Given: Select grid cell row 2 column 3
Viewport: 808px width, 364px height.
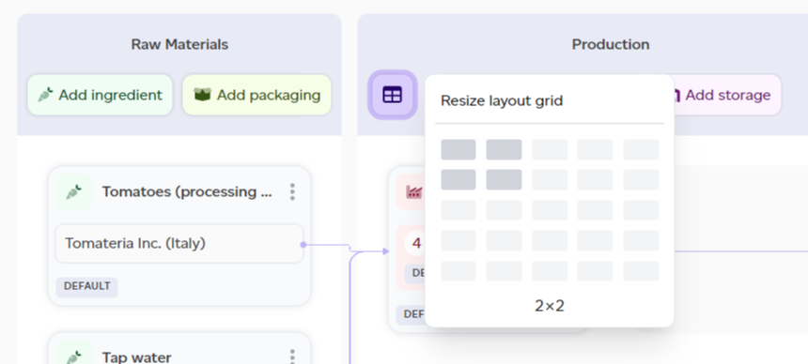Looking at the screenshot, I should (x=550, y=180).
